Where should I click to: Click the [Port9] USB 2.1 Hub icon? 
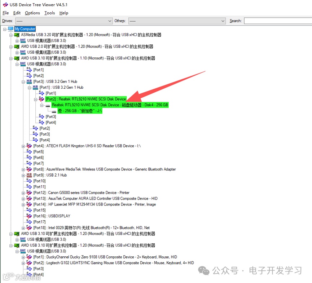pyautogui.click(x=29, y=175)
